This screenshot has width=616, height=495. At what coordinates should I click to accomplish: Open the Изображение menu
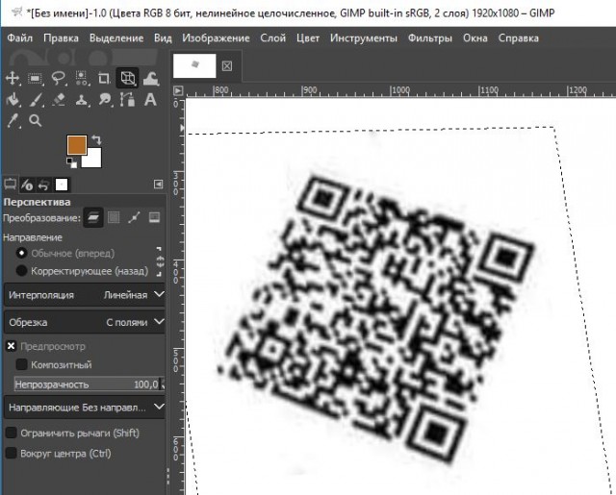(216, 38)
